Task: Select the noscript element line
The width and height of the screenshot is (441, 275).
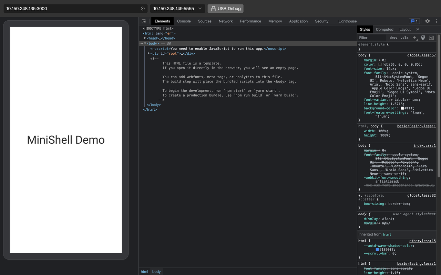Action: click(218, 48)
